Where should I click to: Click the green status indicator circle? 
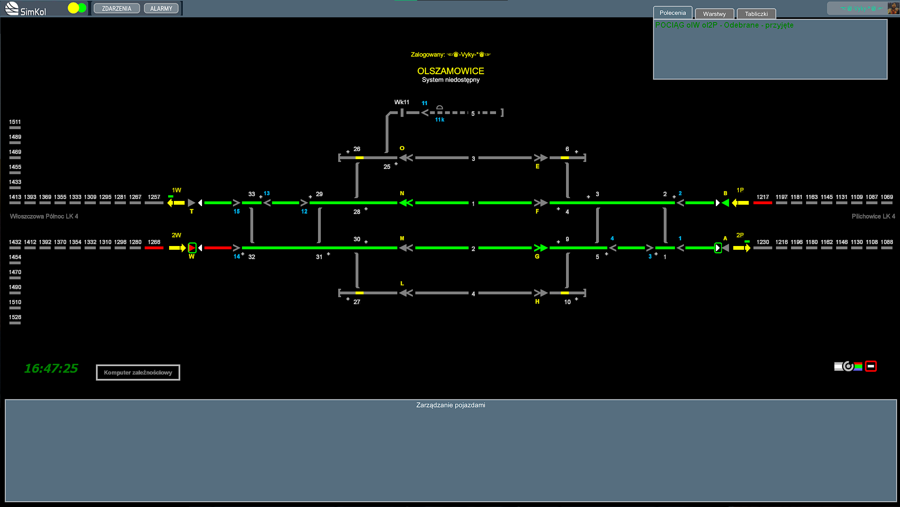coord(82,8)
